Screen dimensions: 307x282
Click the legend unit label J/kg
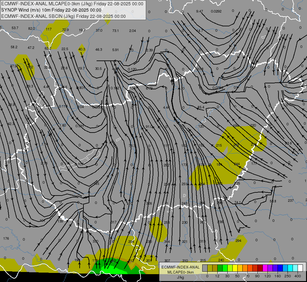click(x=181, y=277)
